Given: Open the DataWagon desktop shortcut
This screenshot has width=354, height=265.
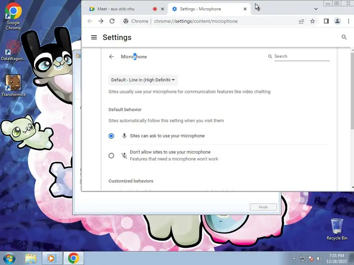Looking at the screenshot, I should (x=13, y=50).
